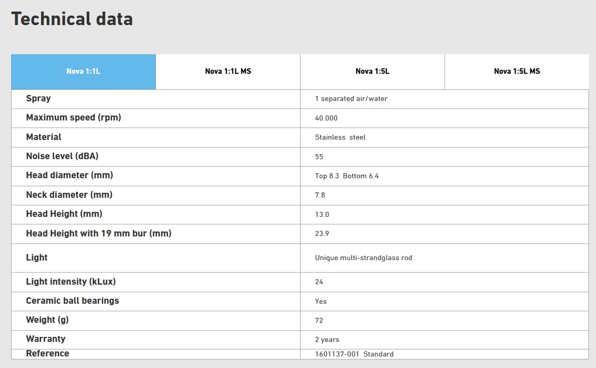Click the Head Height (mm) label

pyautogui.click(x=64, y=214)
